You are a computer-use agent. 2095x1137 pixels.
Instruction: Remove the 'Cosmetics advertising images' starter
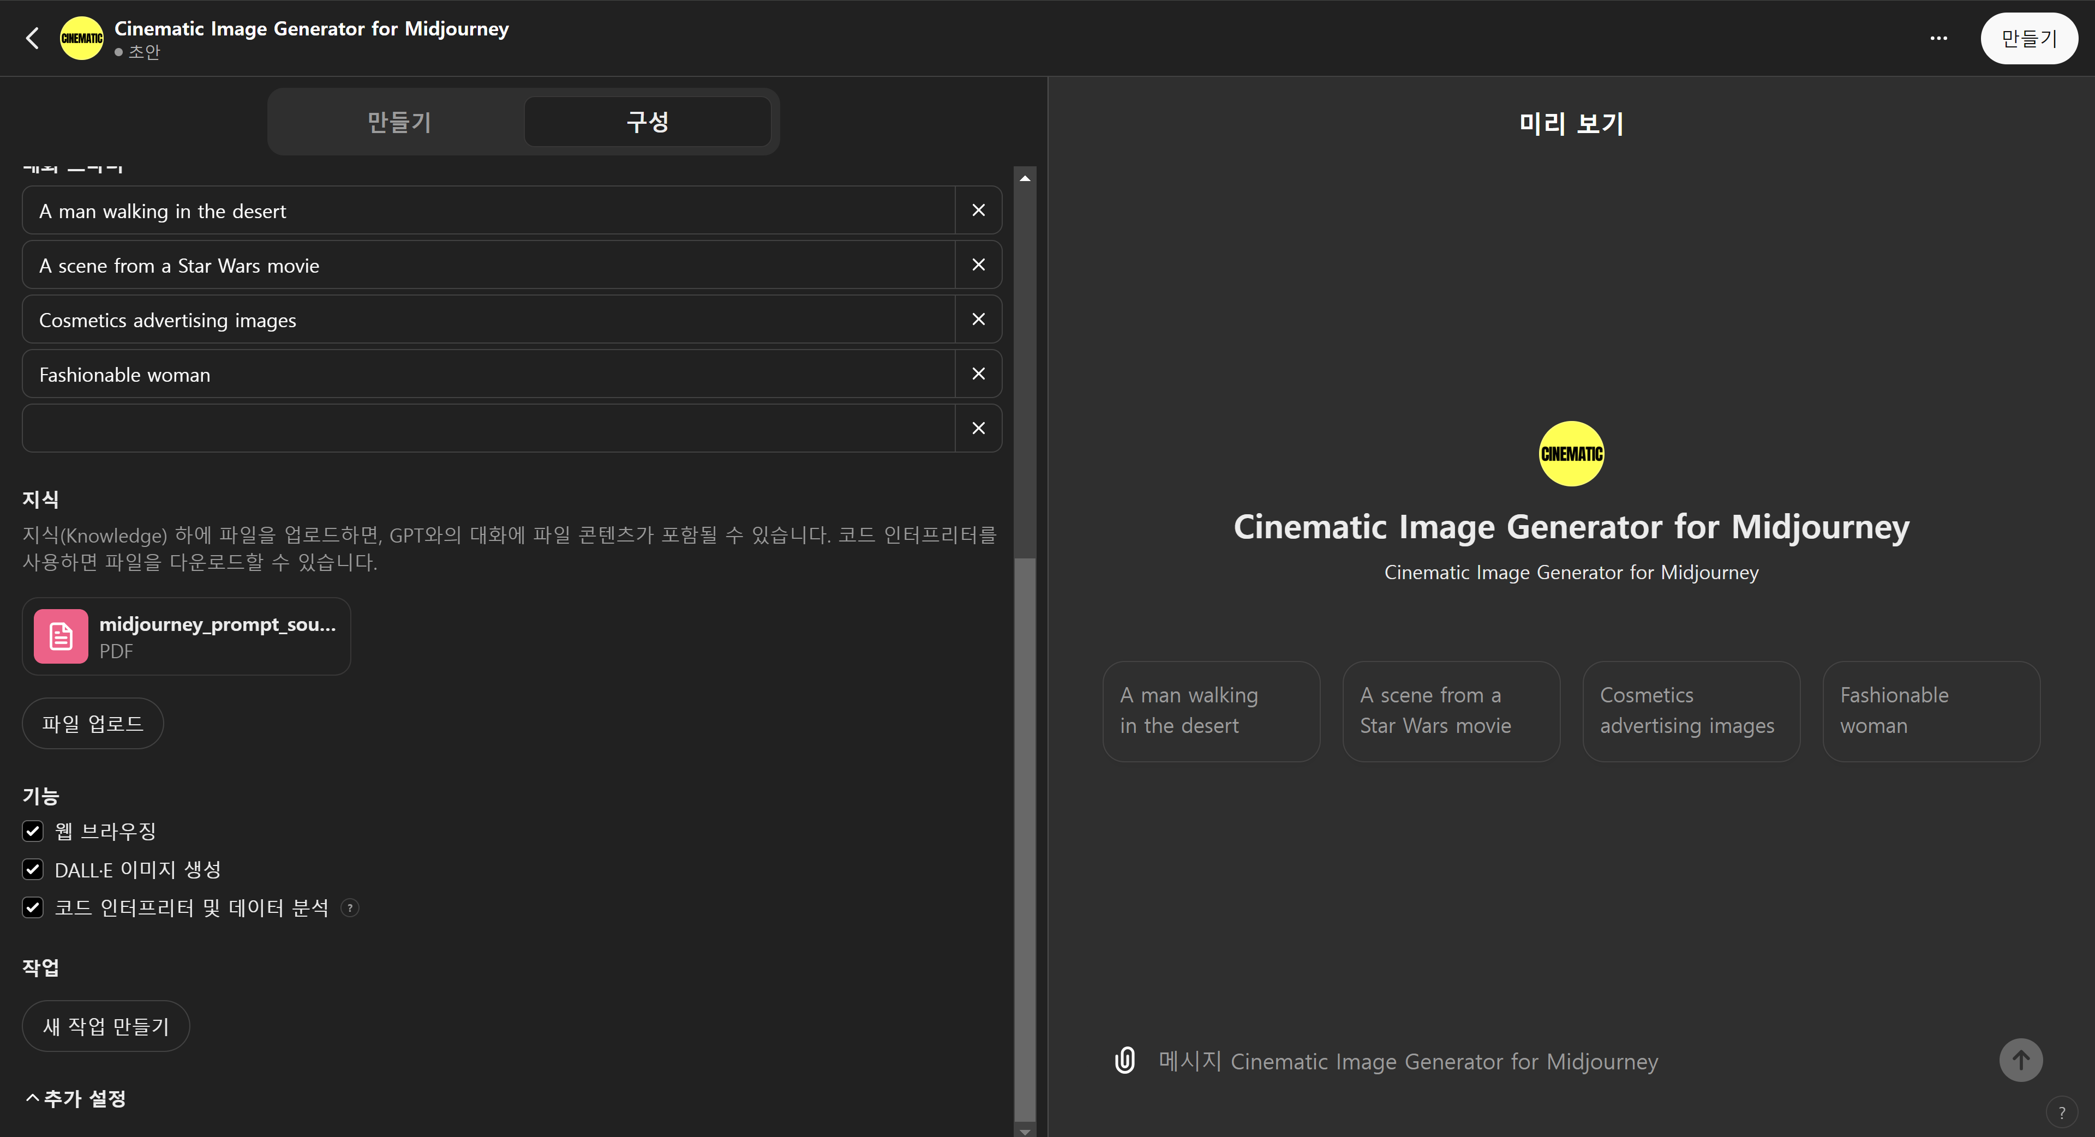coord(978,320)
